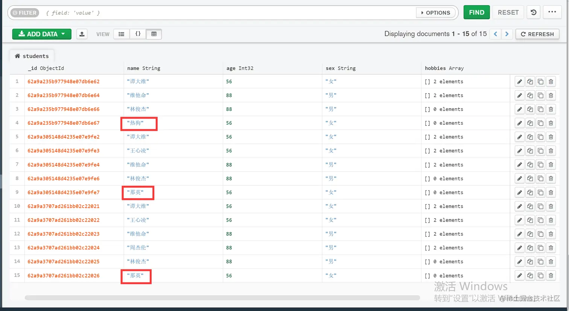Image resolution: width=569 pixels, height=311 pixels.
Task: Open the ADD DATA dropdown
Action: click(42, 34)
